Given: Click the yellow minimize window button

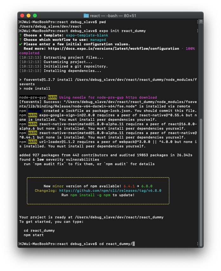Looking at the screenshot, I should point(29,16).
